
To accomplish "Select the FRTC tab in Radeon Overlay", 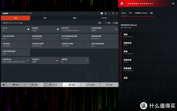I will pos(131,13).
